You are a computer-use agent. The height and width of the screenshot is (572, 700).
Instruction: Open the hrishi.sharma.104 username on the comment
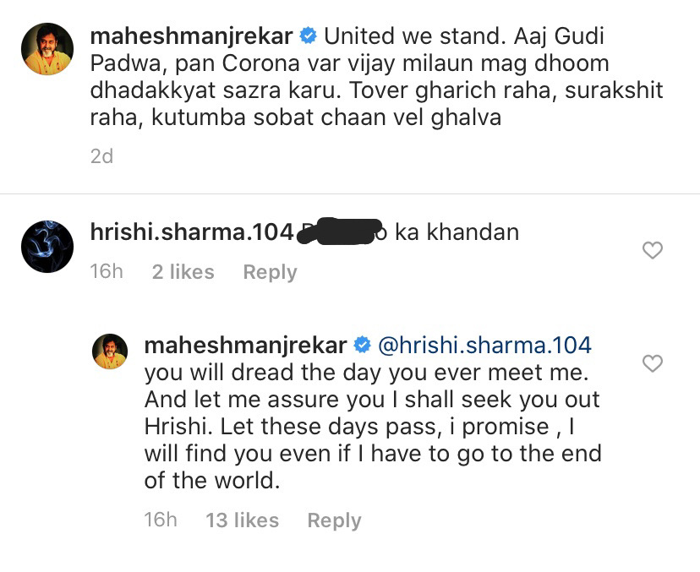[191, 232]
